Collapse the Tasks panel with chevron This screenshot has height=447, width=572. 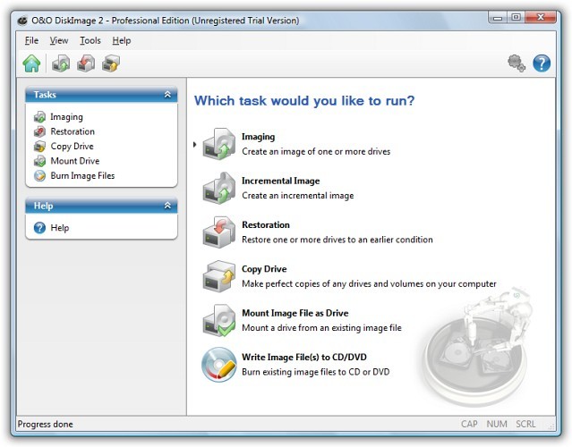(167, 95)
